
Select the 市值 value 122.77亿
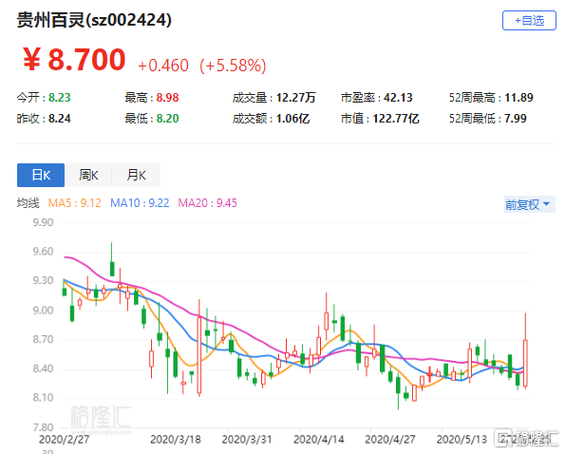point(396,119)
